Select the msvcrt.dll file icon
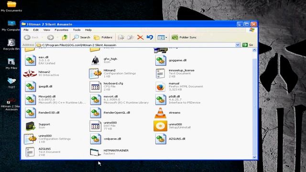 (96, 99)
